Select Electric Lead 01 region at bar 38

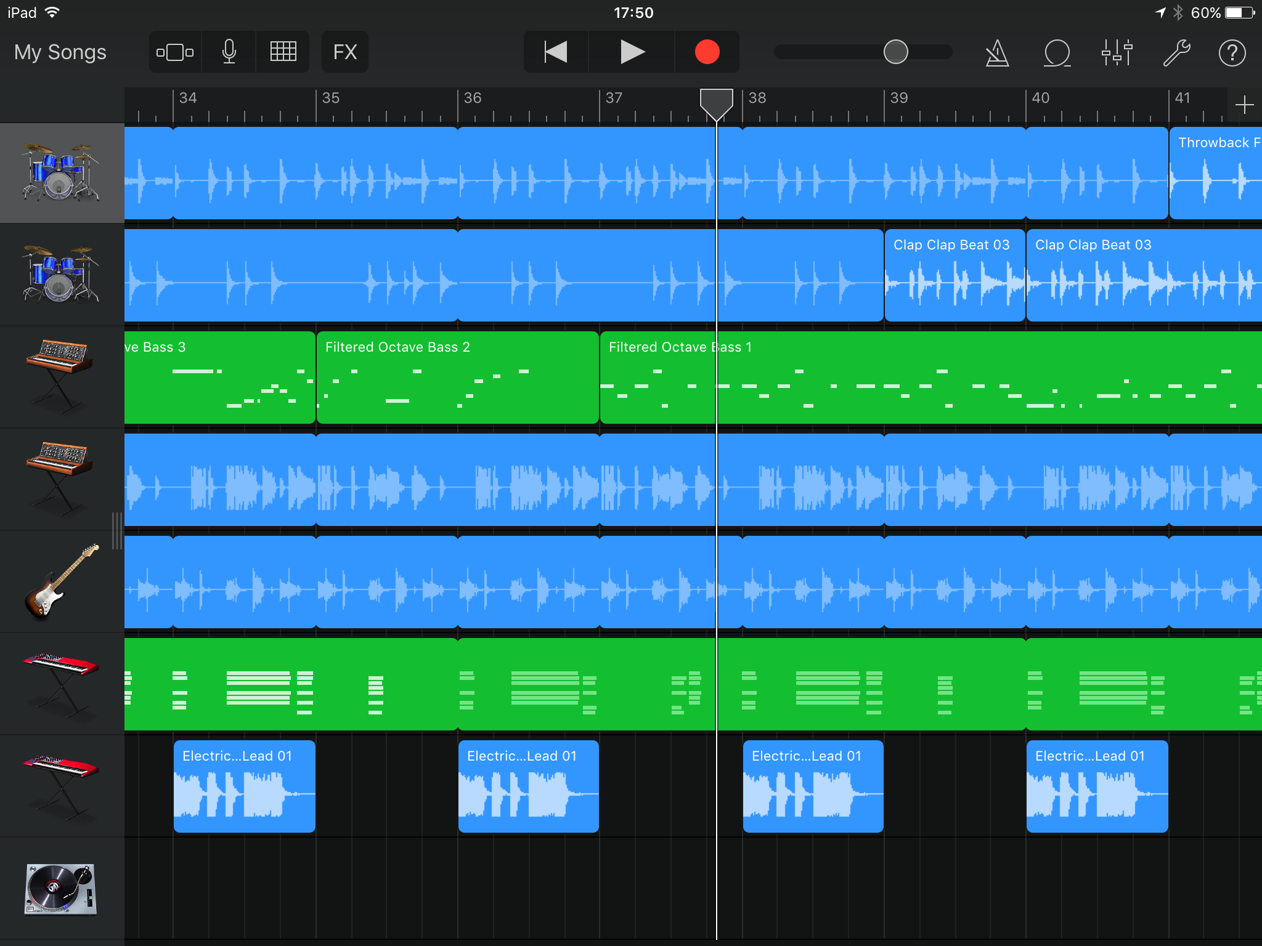point(813,786)
